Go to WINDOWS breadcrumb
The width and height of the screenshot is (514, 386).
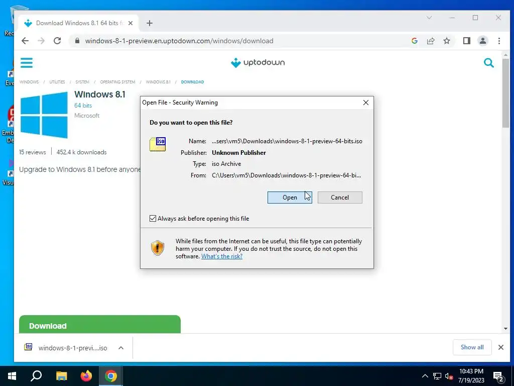pyautogui.click(x=29, y=82)
